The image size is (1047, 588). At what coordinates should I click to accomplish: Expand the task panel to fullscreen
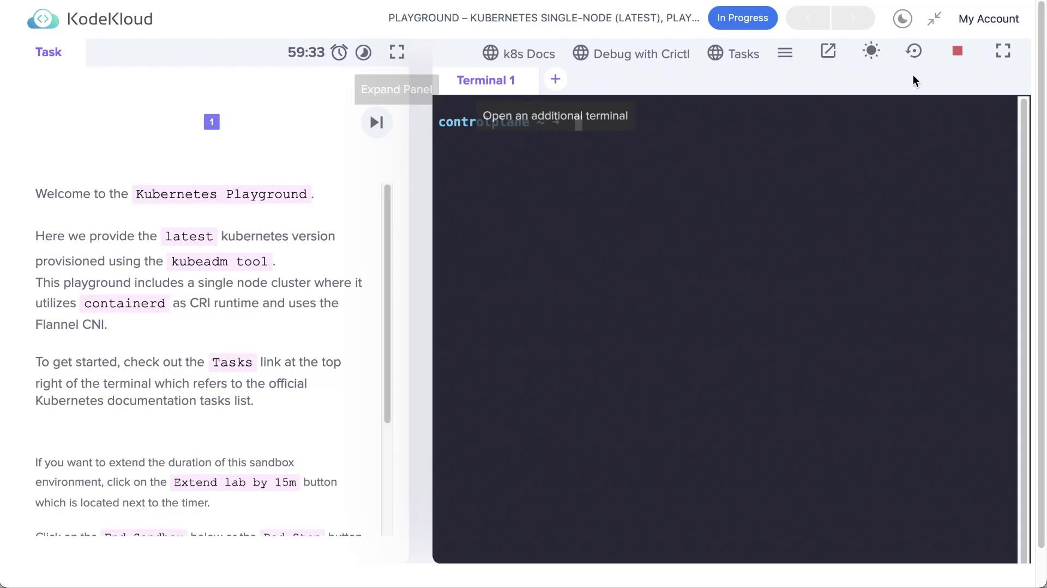coord(397,52)
